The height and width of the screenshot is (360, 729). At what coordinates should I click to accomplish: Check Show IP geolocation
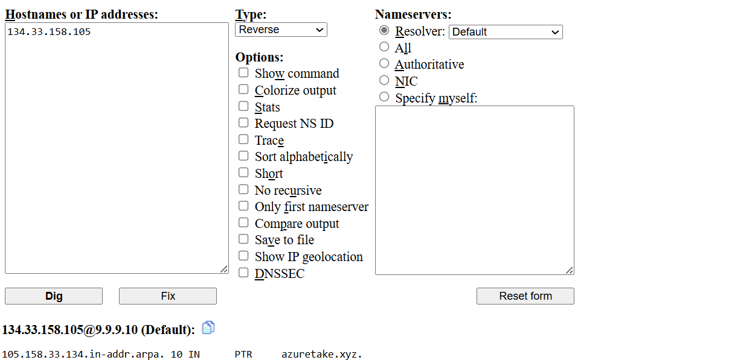tap(243, 255)
